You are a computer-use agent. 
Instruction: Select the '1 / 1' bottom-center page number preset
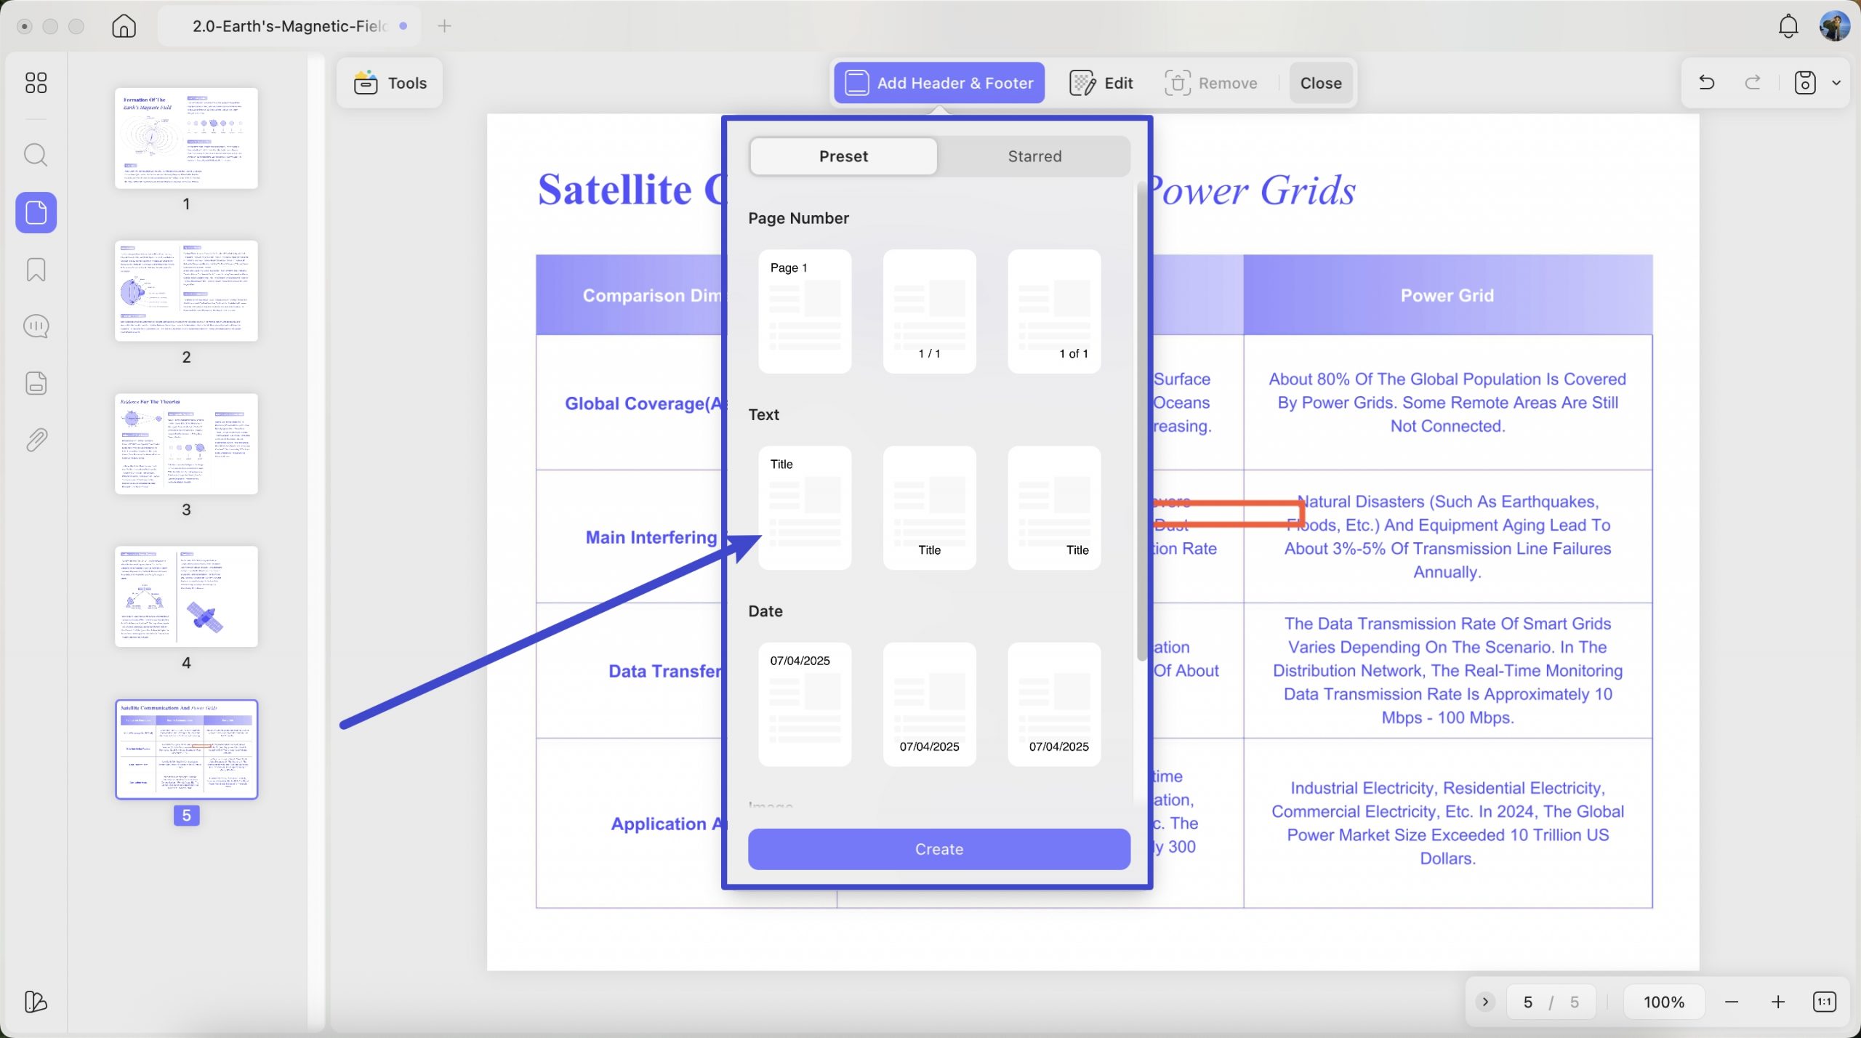tap(929, 312)
